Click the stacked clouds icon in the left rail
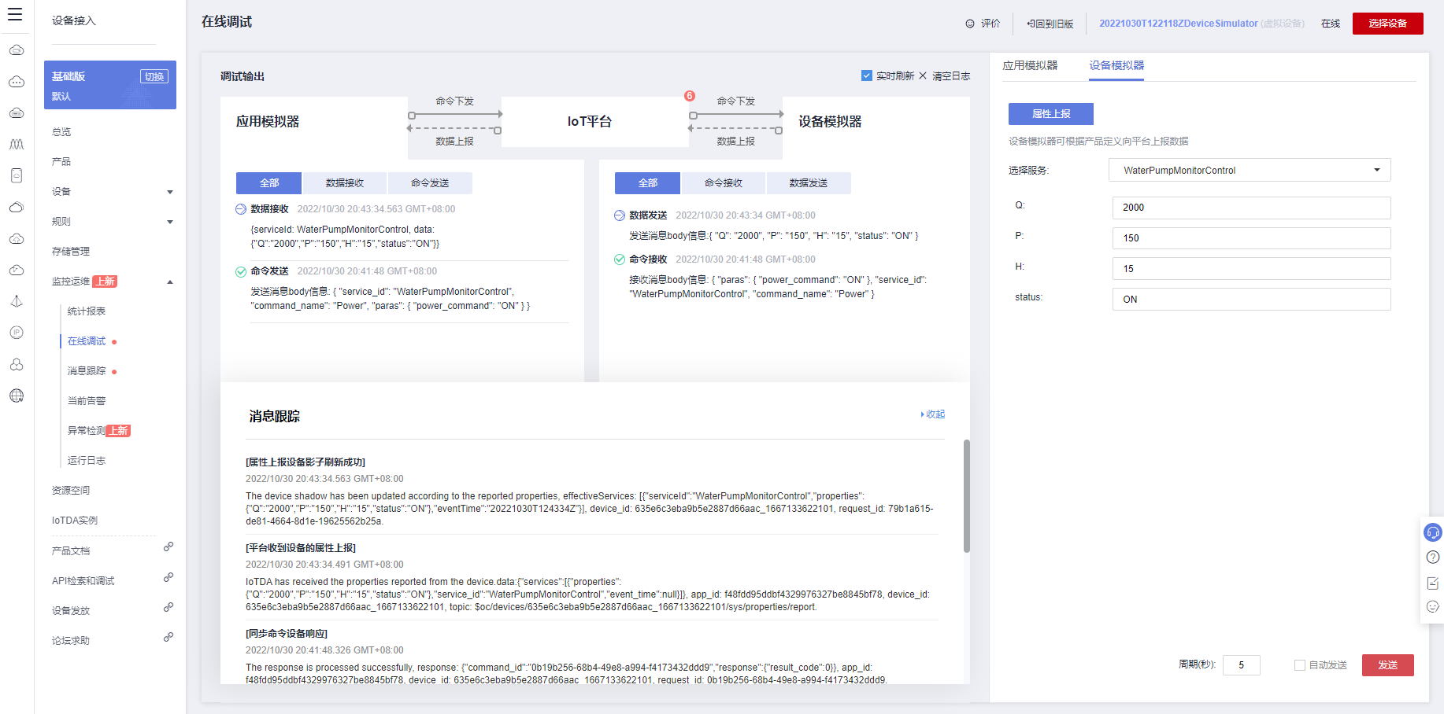This screenshot has height=714, width=1444. point(17,207)
